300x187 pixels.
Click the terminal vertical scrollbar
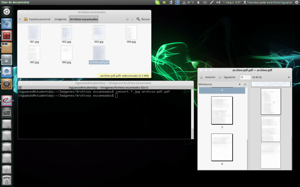(x=192, y=133)
